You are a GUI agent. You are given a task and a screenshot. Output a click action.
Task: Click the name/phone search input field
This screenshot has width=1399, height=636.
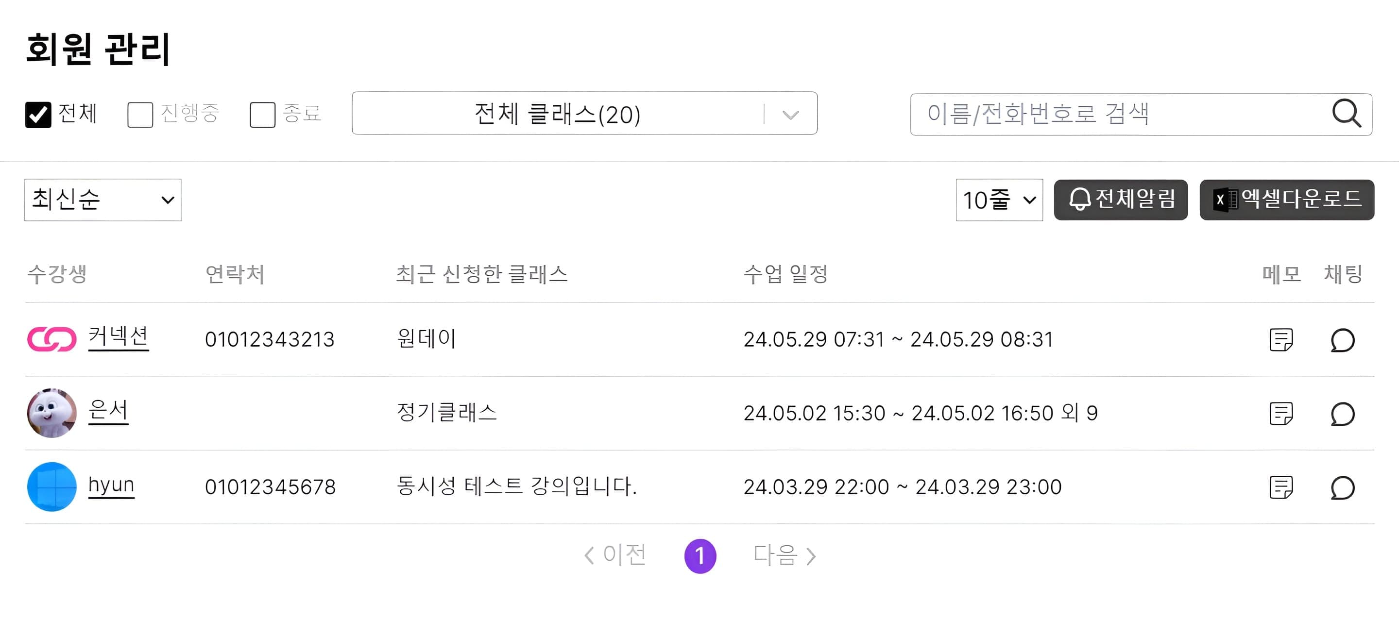[x=1113, y=114]
